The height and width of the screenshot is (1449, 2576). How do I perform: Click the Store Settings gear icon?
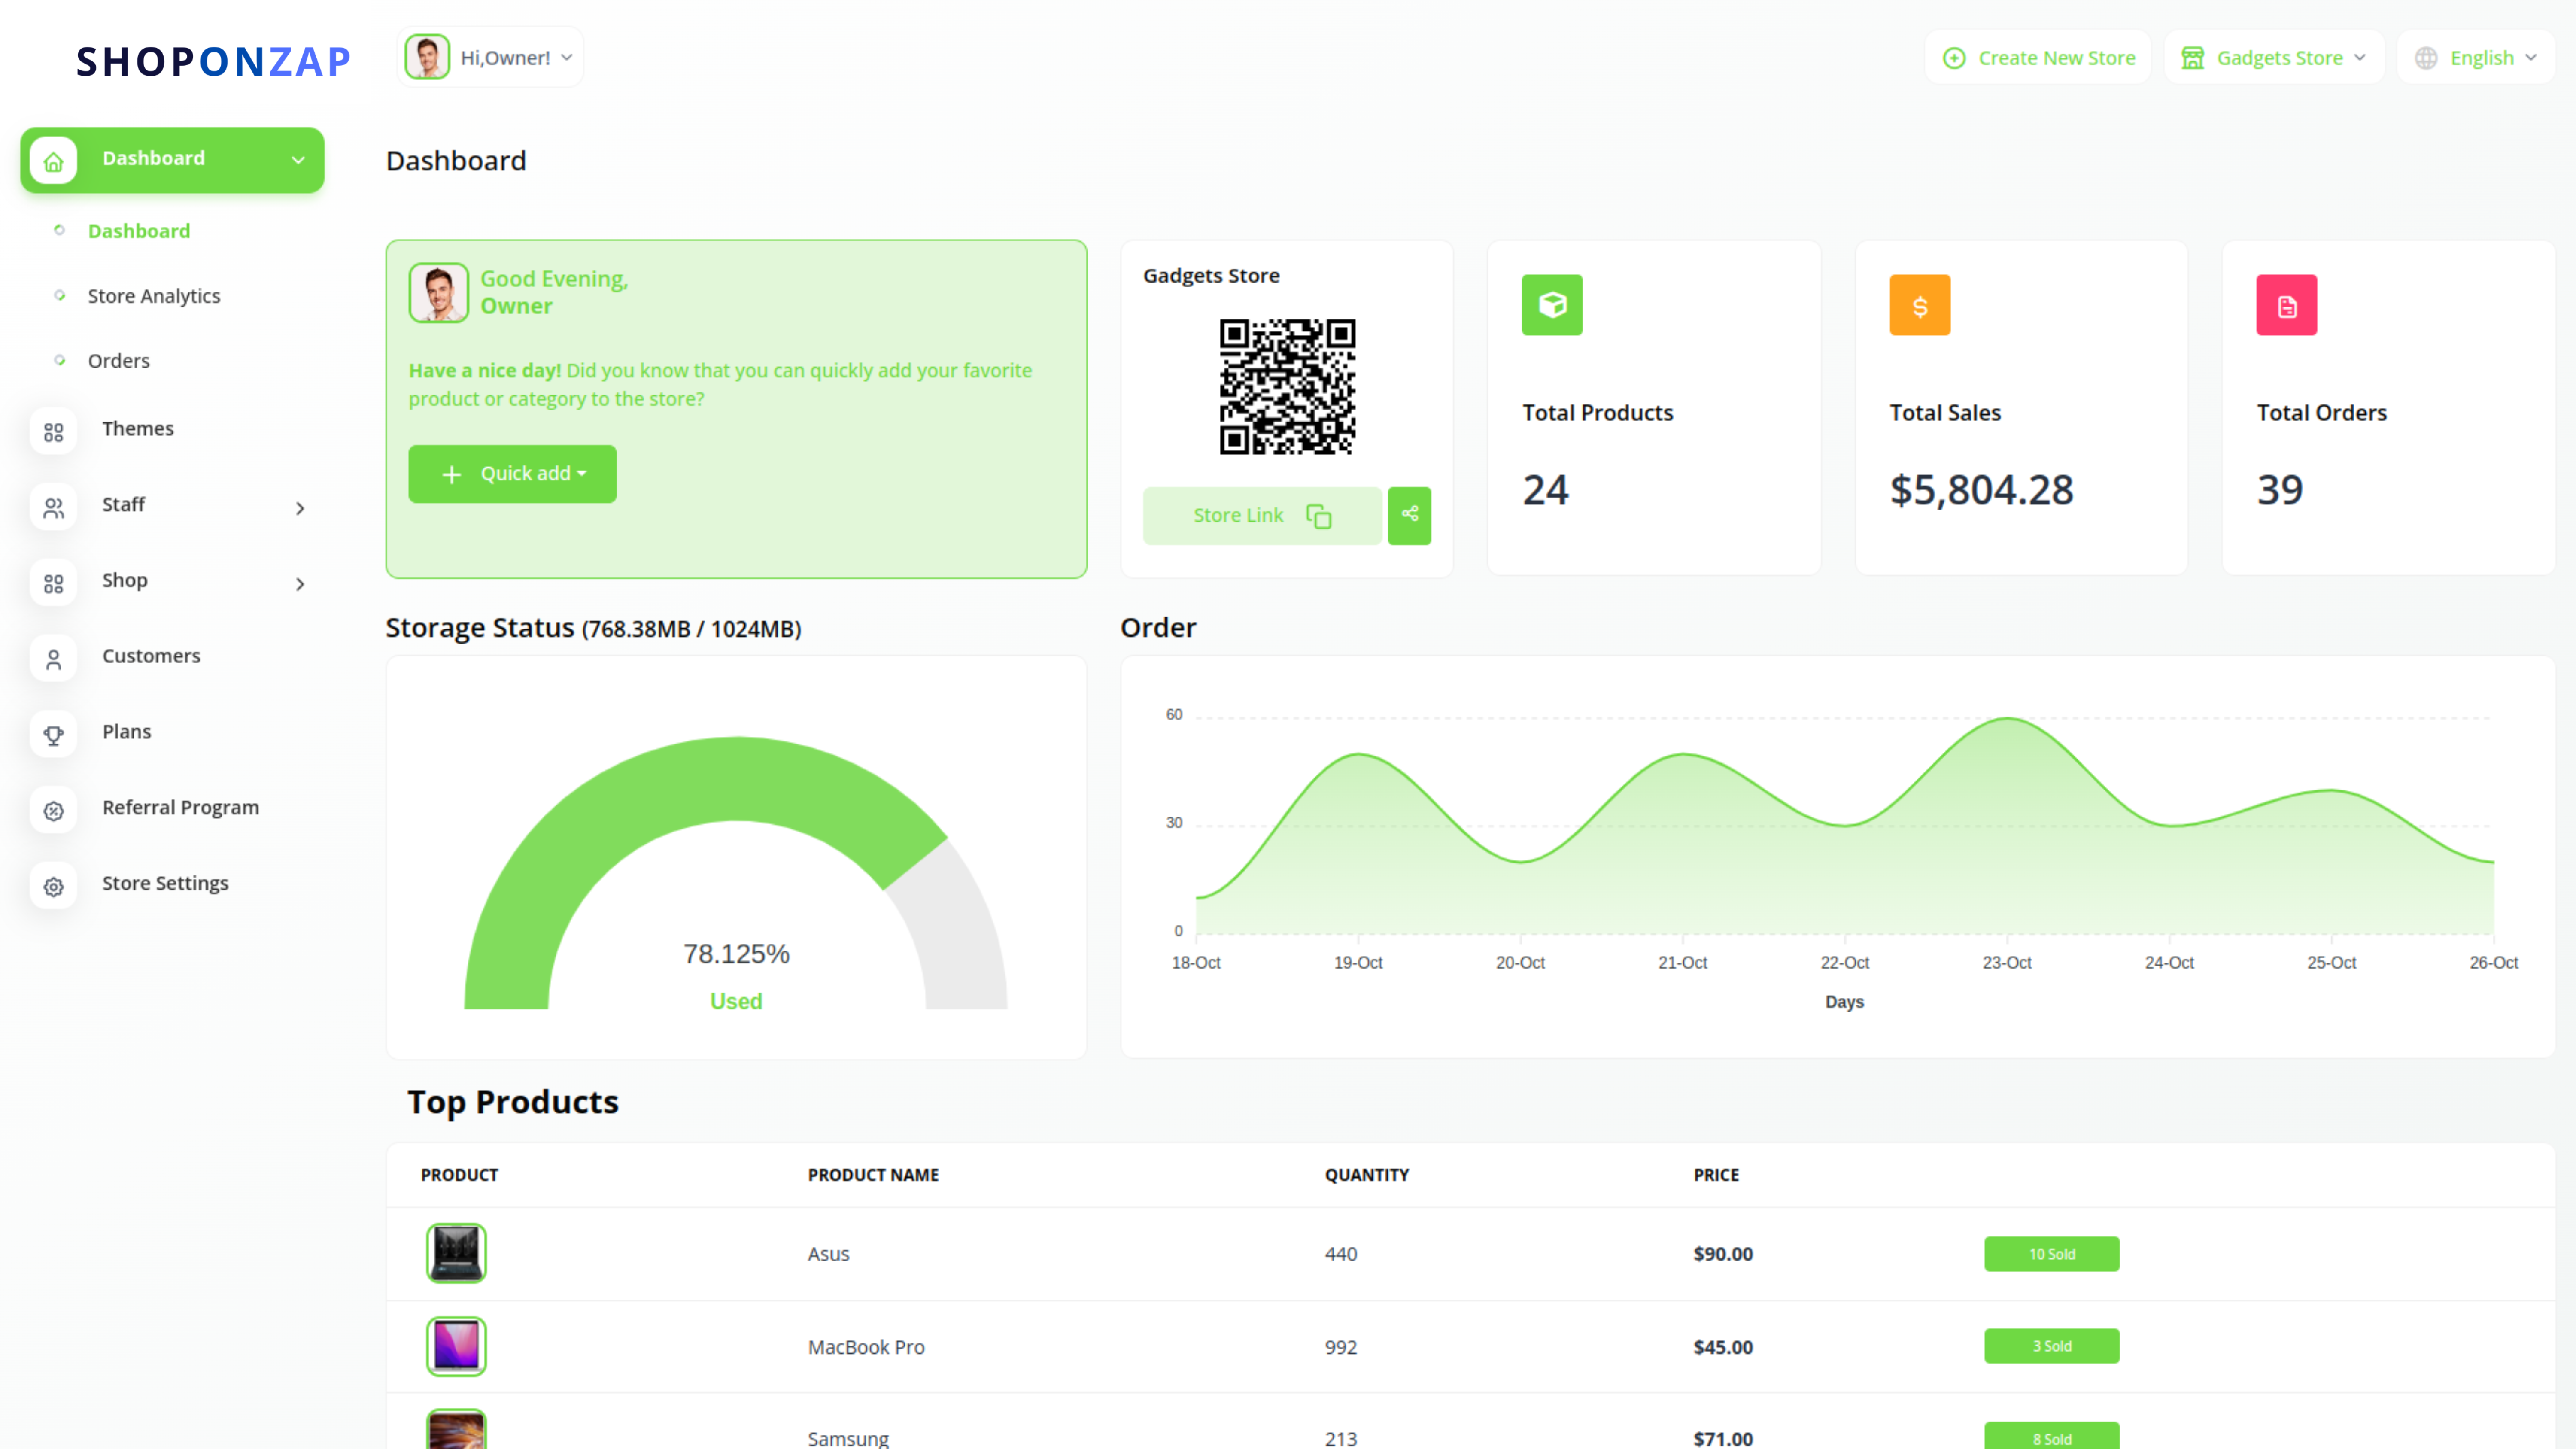point(53,886)
